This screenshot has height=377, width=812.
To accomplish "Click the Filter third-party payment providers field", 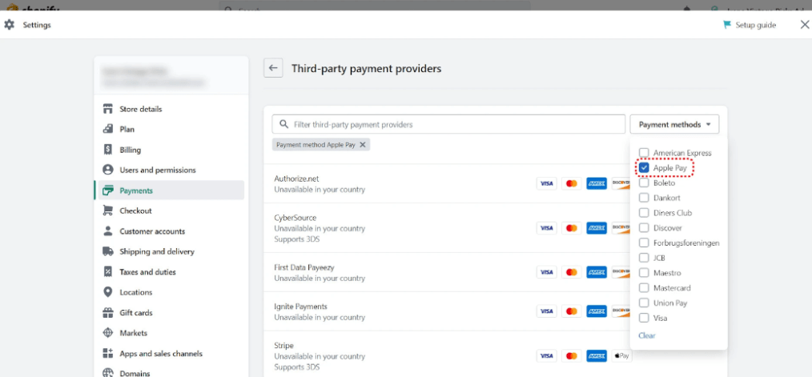I will pos(448,124).
